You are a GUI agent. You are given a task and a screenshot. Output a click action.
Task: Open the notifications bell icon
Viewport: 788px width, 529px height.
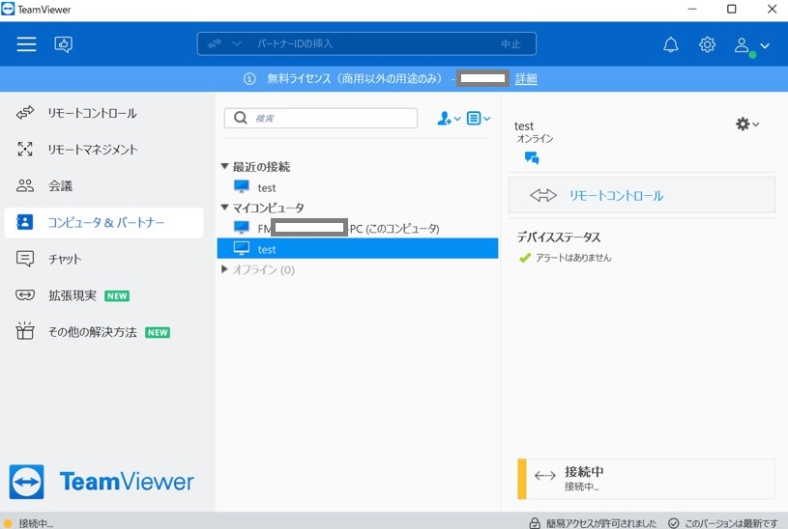pos(670,44)
